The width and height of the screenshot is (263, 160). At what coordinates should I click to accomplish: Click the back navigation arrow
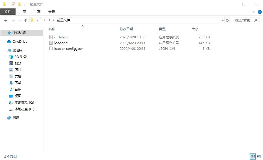click(5, 20)
